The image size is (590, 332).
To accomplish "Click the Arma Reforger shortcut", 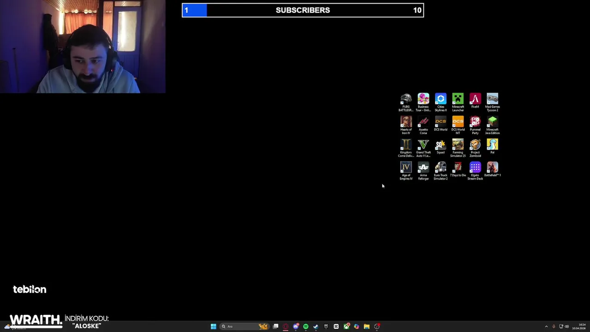I will click(x=423, y=171).
